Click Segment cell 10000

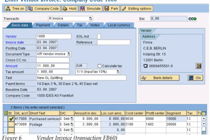(176, 119)
